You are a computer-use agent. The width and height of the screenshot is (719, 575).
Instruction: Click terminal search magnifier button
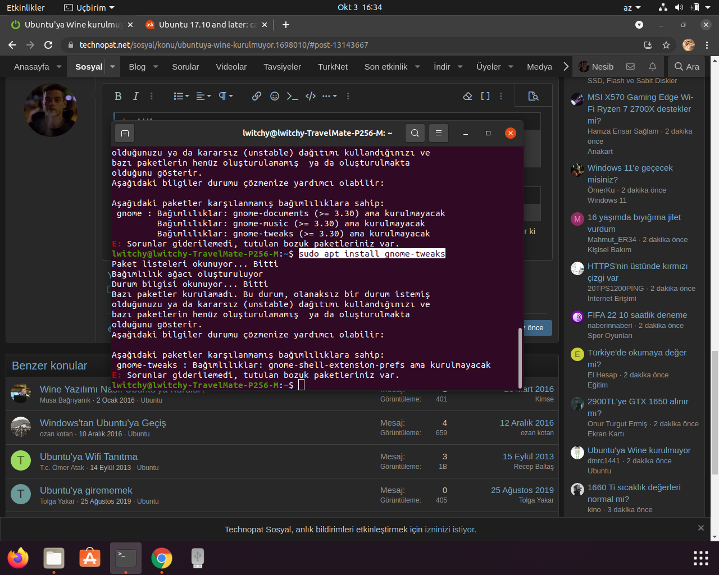tap(415, 133)
